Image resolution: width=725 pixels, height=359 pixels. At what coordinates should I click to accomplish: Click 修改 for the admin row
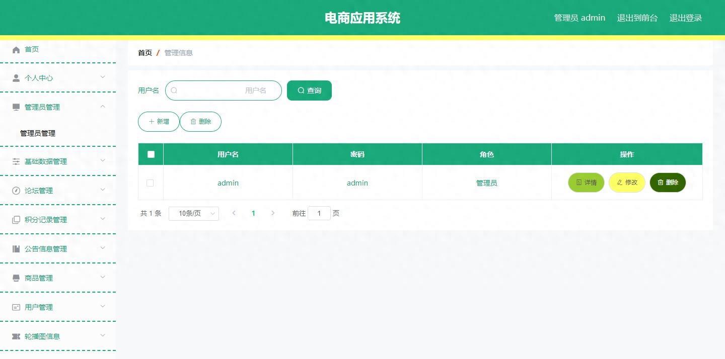coord(627,183)
